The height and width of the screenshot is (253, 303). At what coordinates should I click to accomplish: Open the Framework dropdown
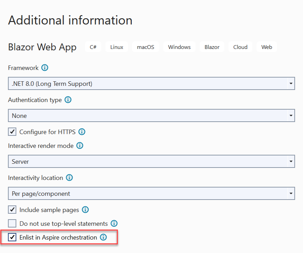pyautogui.click(x=151, y=83)
